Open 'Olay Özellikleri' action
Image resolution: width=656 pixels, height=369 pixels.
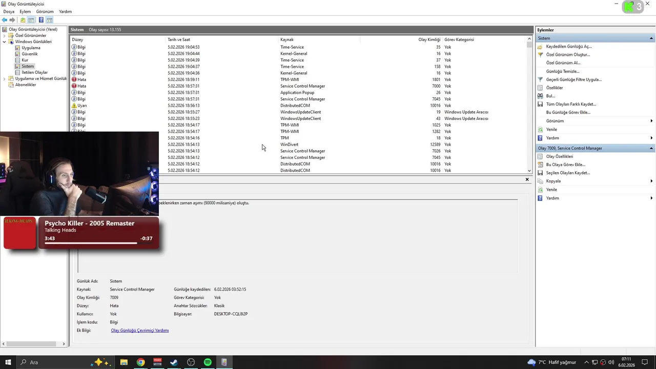(x=560, y=156)
